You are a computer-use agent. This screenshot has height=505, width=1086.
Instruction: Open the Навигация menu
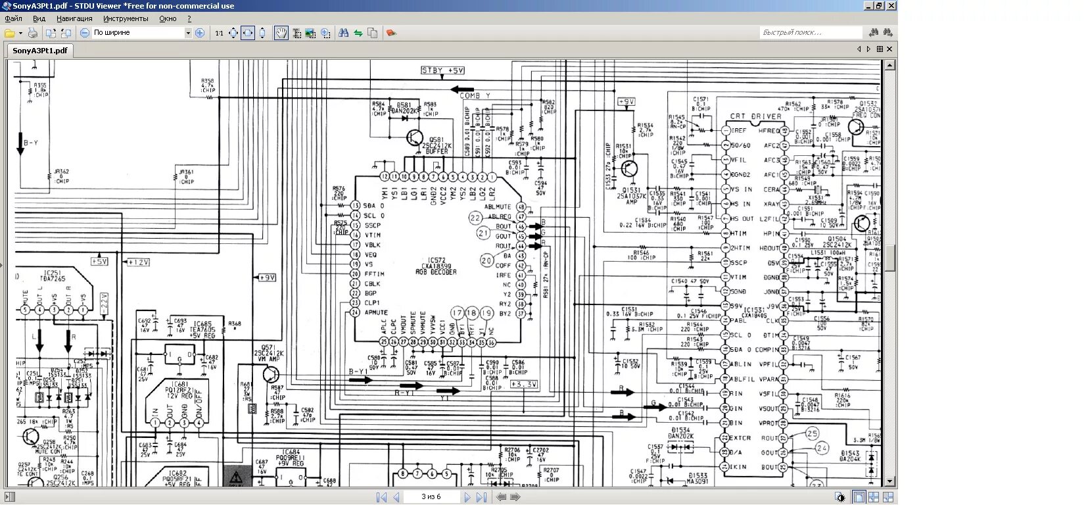(74, 19)
